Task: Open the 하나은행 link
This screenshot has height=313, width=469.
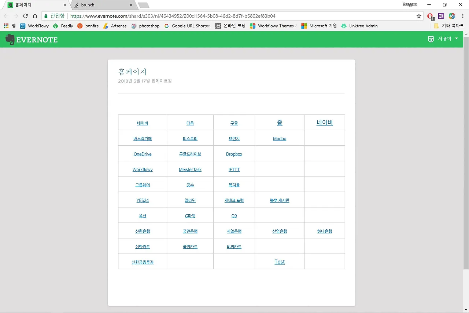Action: click(325, 231)
